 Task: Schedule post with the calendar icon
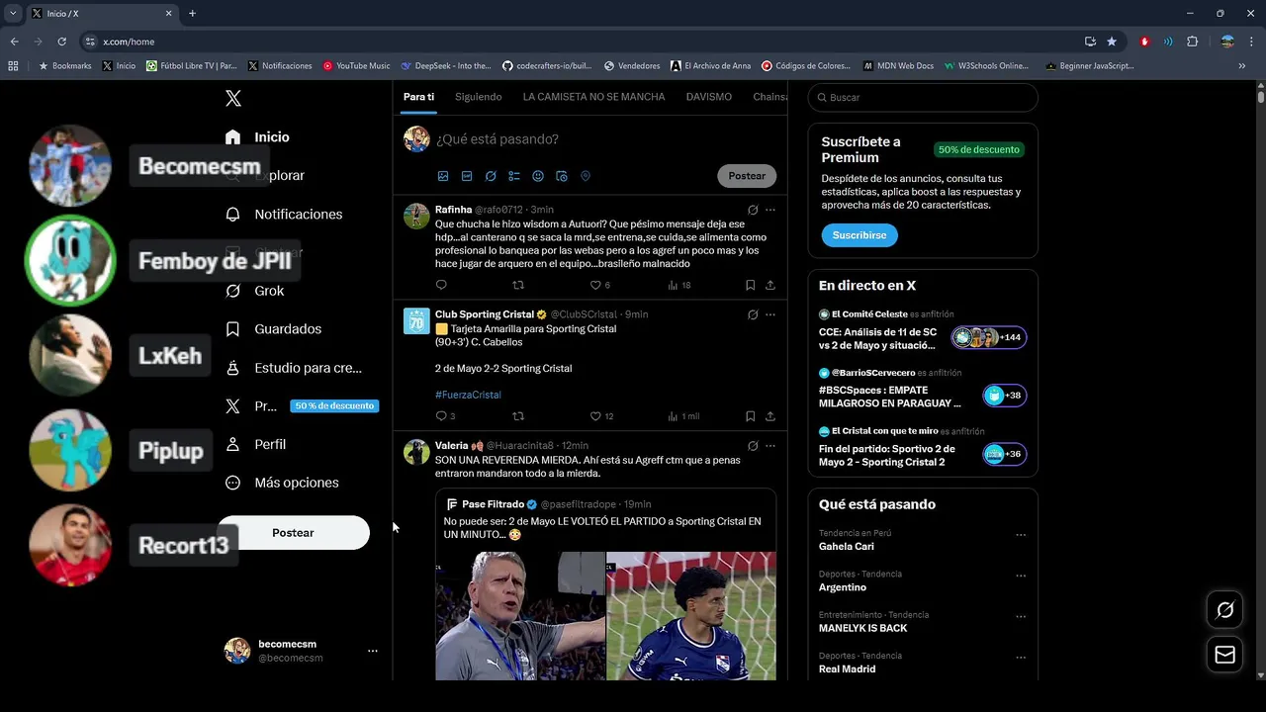point(562,176)
